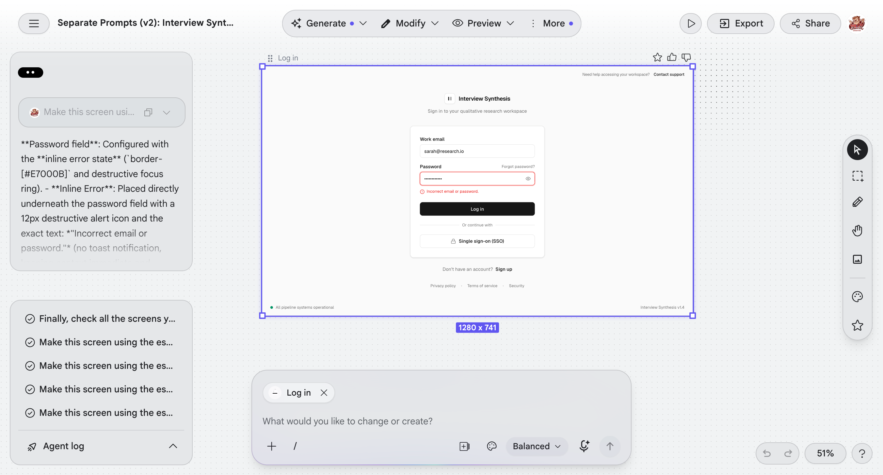Viewport: 883px width, 475px height.
Task: Click the Export button
Action: point(741,23)
